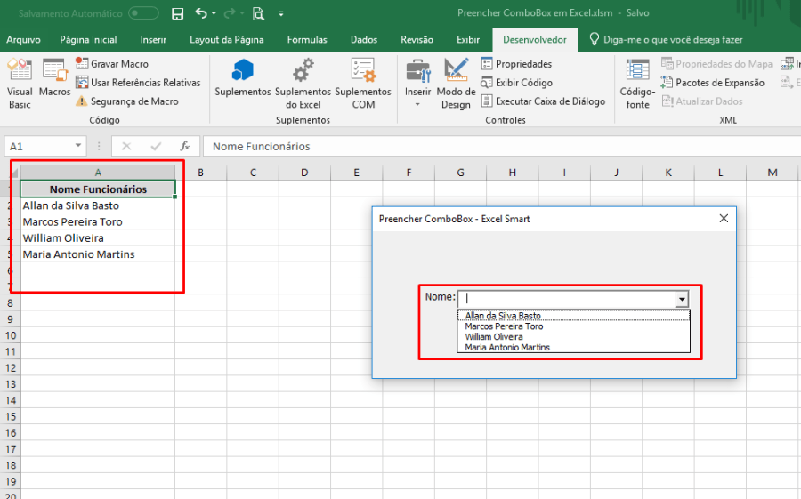Screen dimensions: 801x499
Task: Expand the Nome ComboBox dropdown arrow
Action: click(682, 299)
